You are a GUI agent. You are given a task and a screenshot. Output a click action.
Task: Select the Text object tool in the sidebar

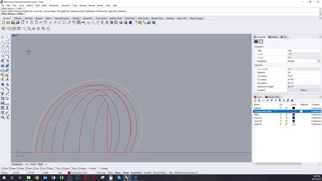point(3,94)
